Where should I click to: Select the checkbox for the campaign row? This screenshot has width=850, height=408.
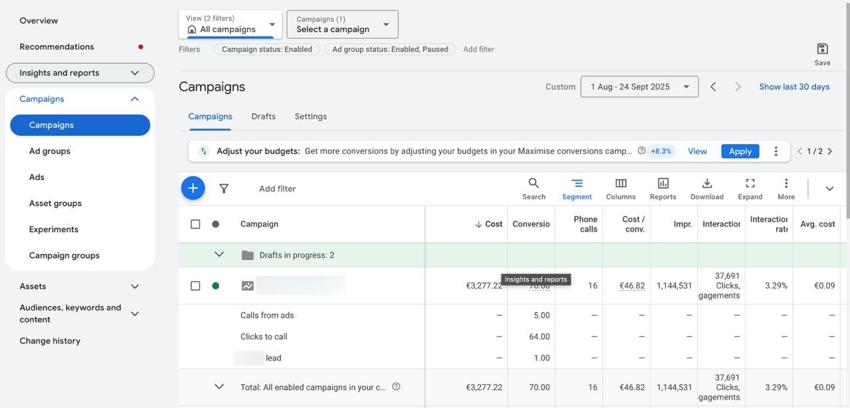[x=195, y=286]
